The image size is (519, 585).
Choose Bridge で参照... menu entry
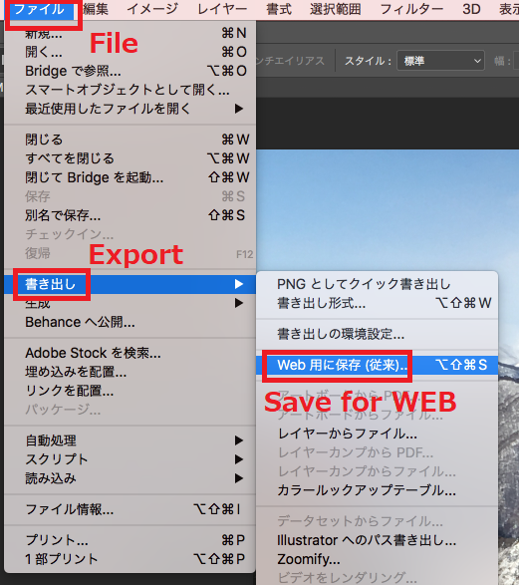pos(130,71)
